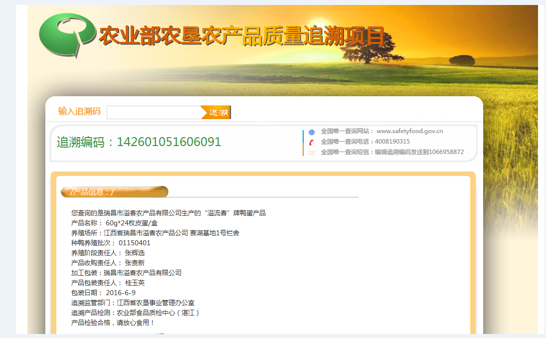Click the 输入追溯码 label
This screenshot has height=338, width=546.
click(79, 111)
